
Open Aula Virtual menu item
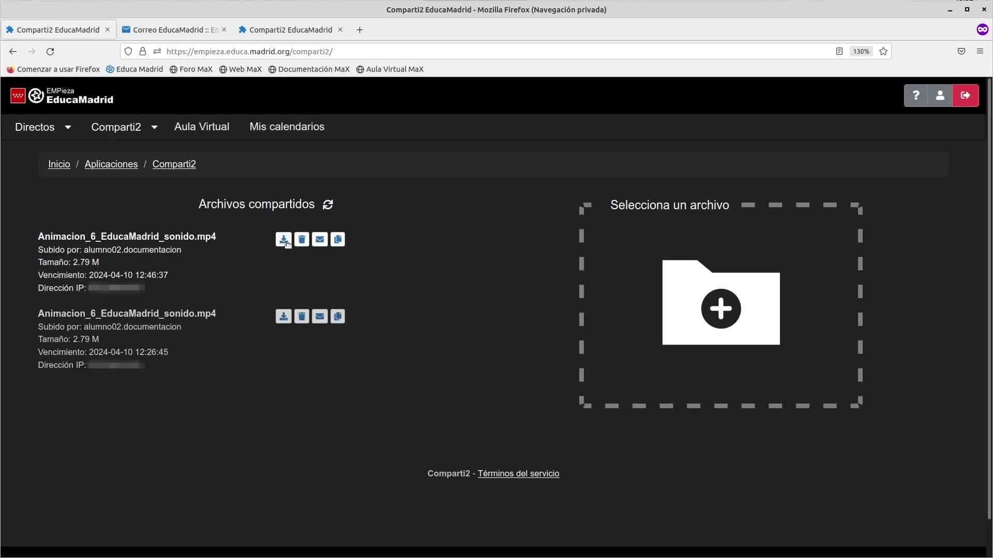coord(202,127)
